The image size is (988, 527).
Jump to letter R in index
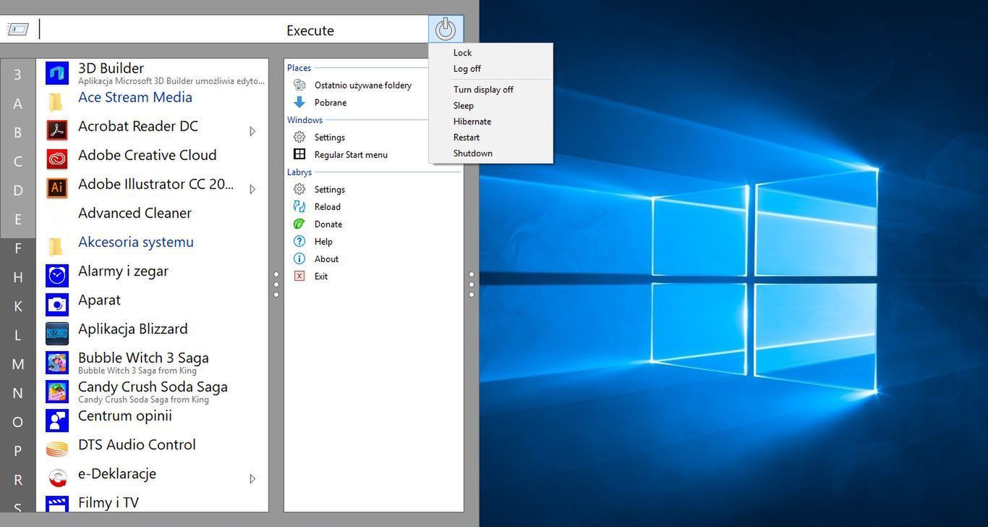point(18,480)
